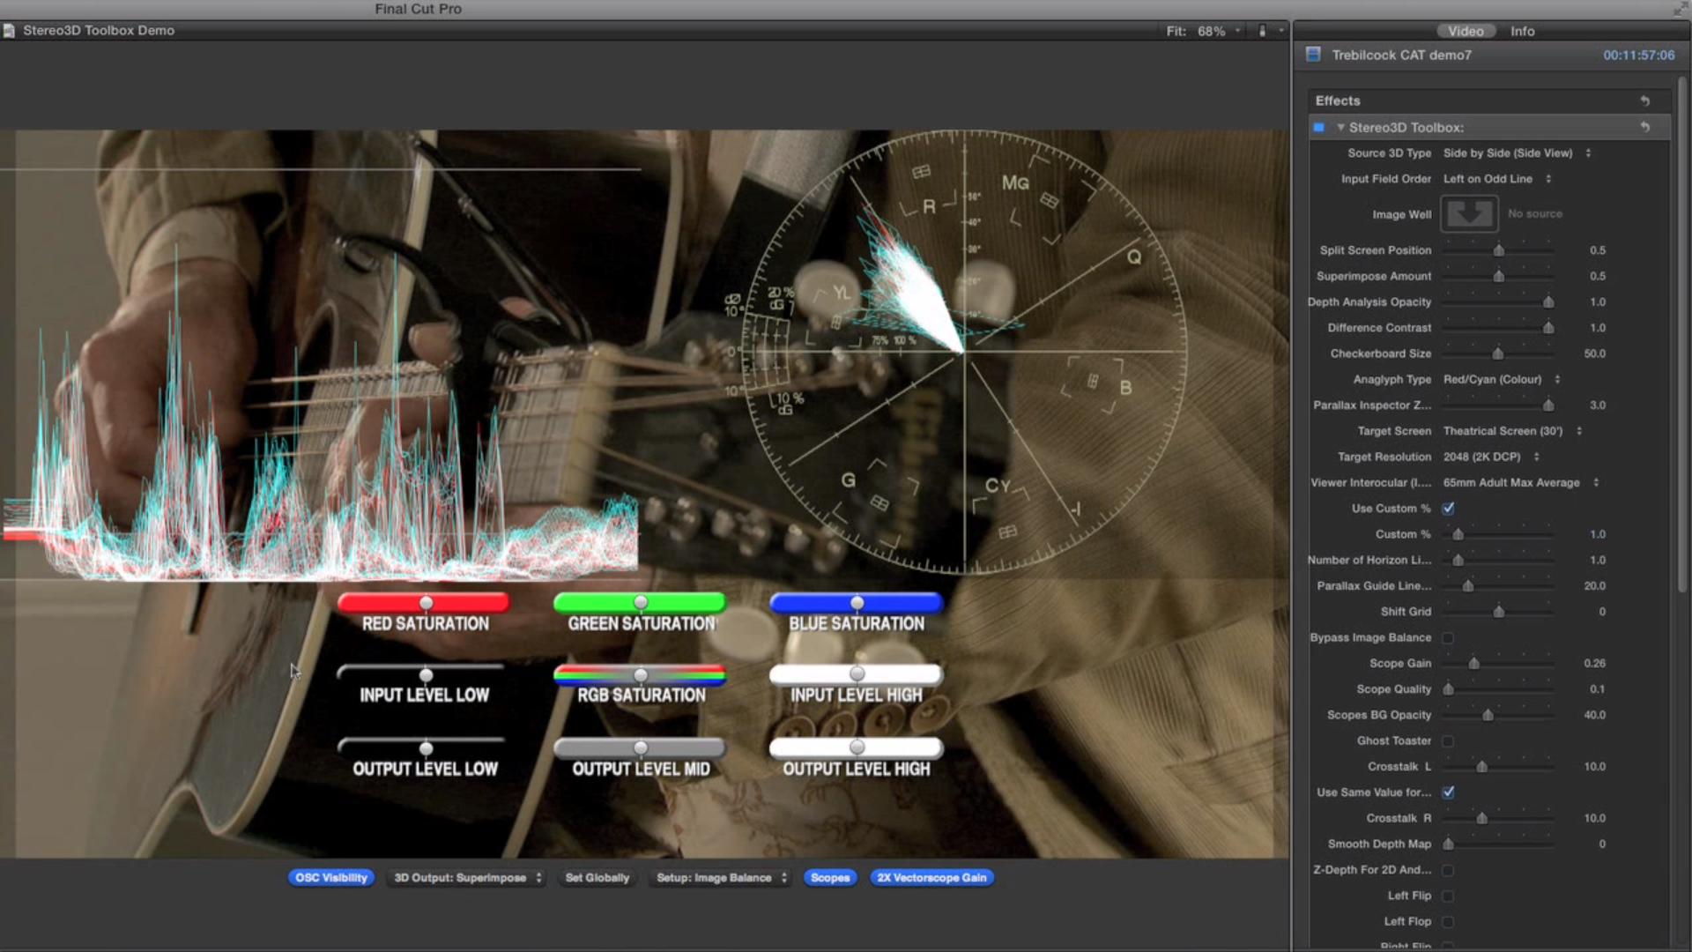
Task: Click Input Level High slider handle
Action: click(857, 674)
